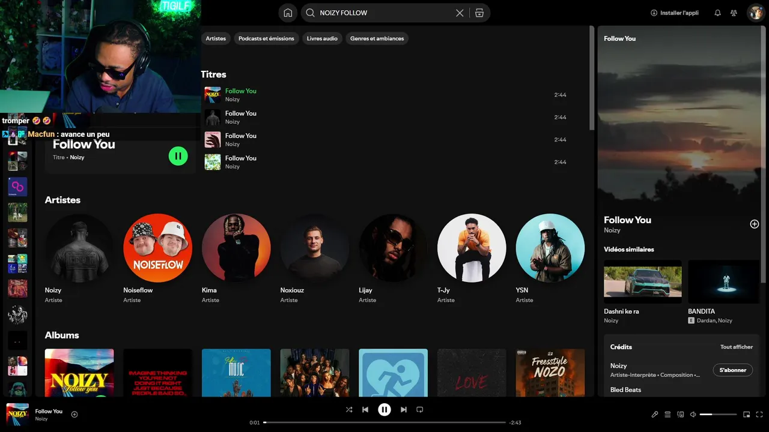The height and width of the screenshot is (432, 769).
Task: Open the Noiseflow artist
Action: pos(157,248)
